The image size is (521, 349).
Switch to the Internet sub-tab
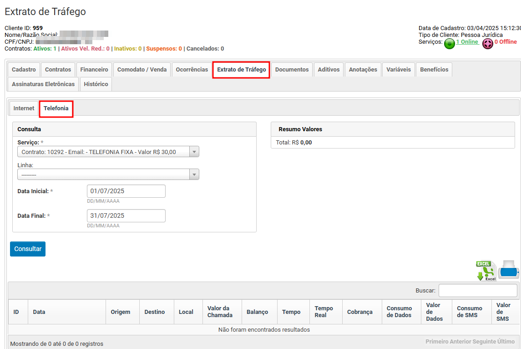coord(24,108)
